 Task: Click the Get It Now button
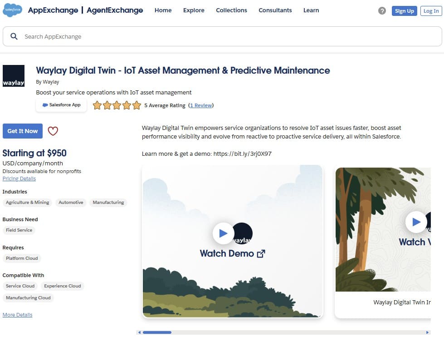pos(23,131)
